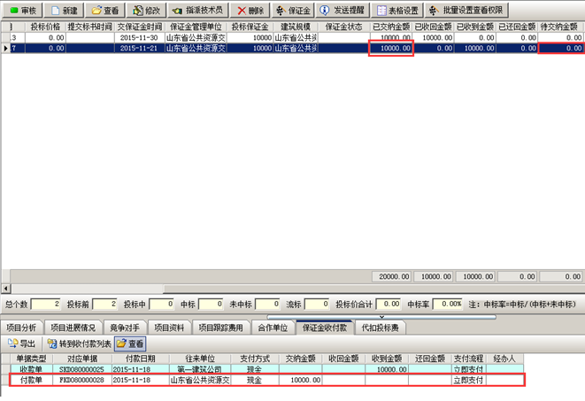Click the 审核 (Audit) toolbar button
The image size is (585, 401).
[22, 10]
